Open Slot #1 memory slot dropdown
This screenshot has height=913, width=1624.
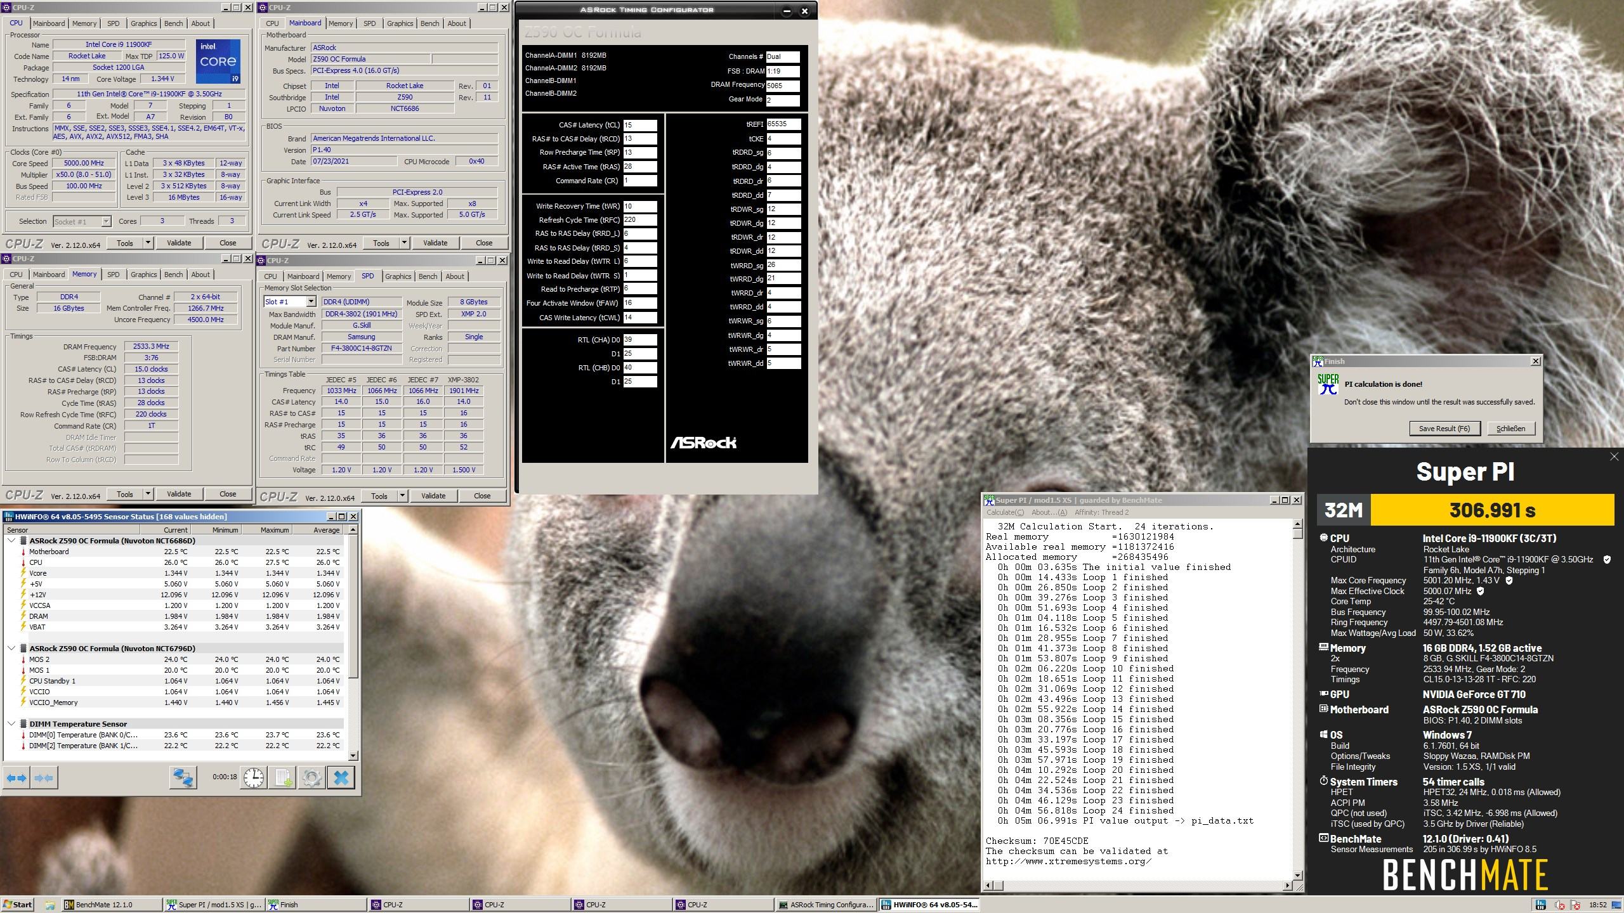(310, 302)
